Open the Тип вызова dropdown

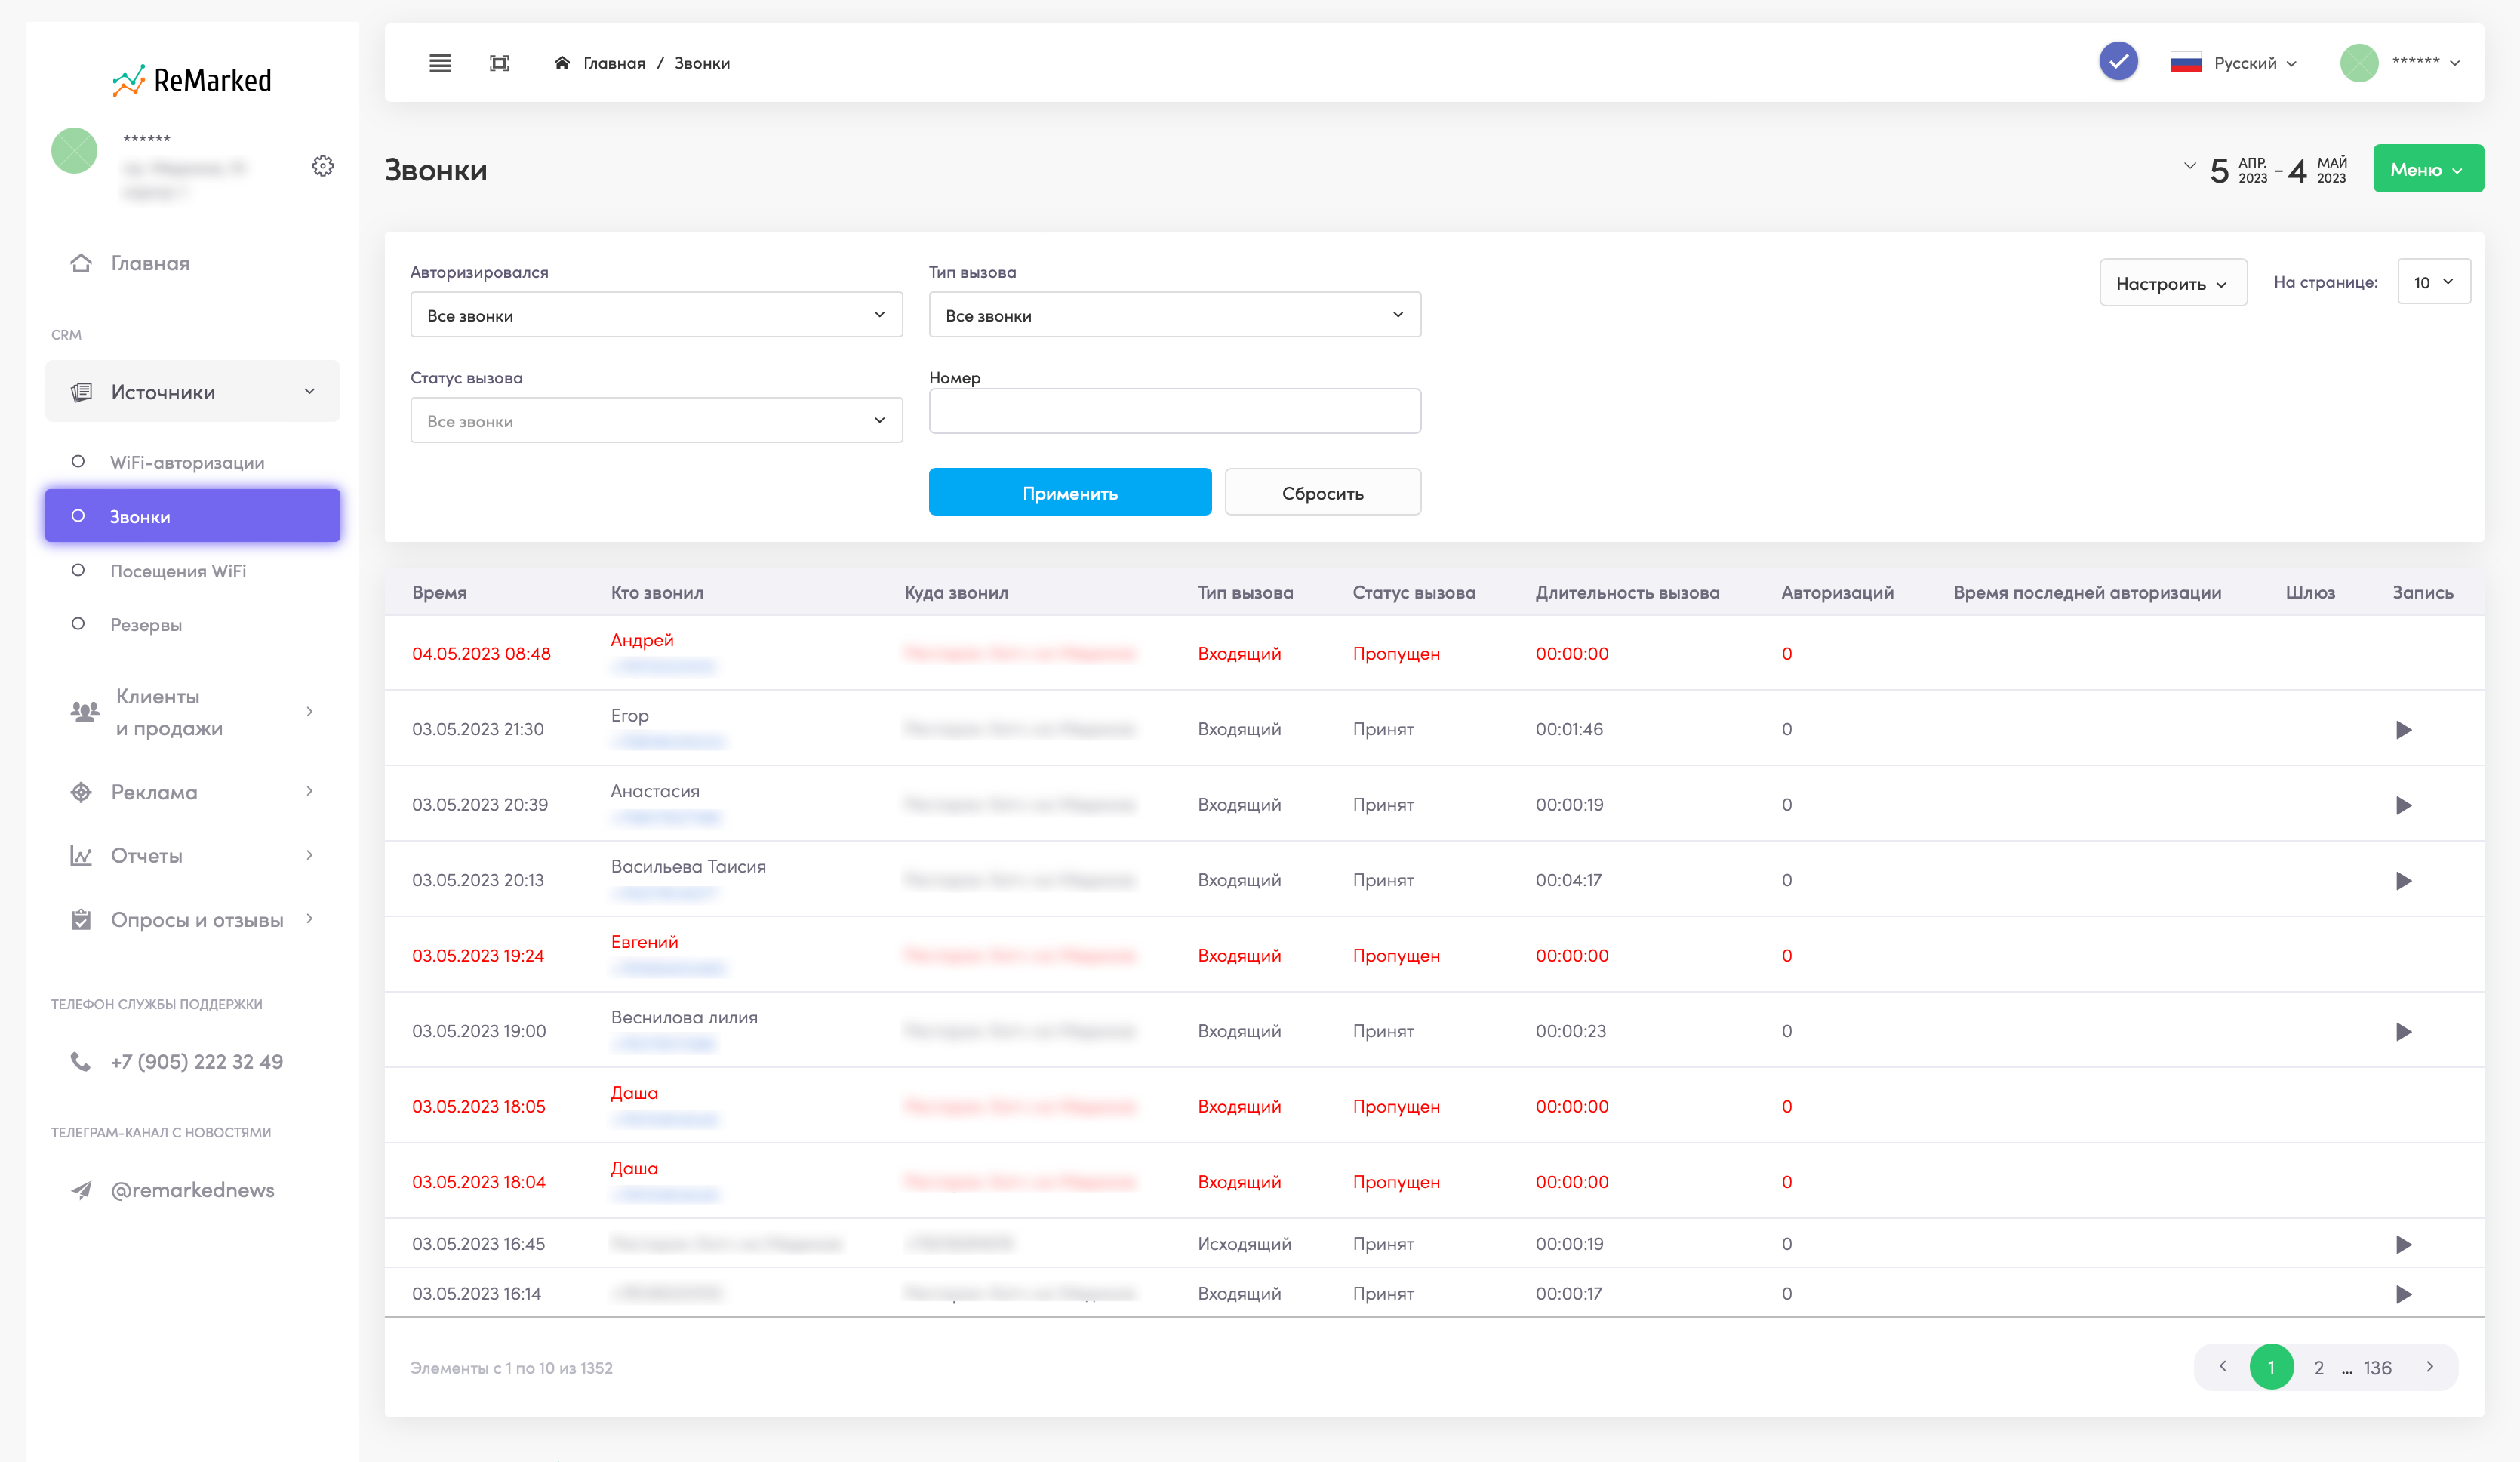1175,315
